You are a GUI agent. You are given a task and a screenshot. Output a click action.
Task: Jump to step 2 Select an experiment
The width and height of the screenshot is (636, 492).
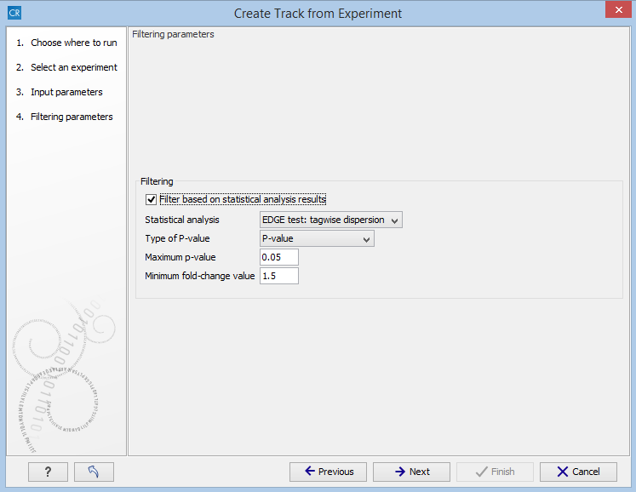pyautogui.click(x=73, y=67)
